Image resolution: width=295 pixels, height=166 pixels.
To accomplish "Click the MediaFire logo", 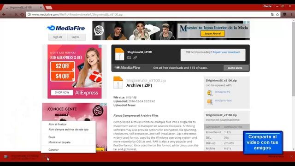I will [65, 28].
